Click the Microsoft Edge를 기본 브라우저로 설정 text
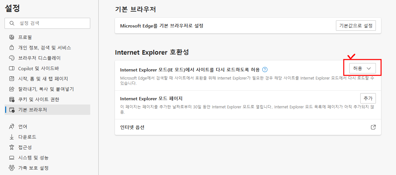The height and width of the screenshot is (175, 396). 162,26
